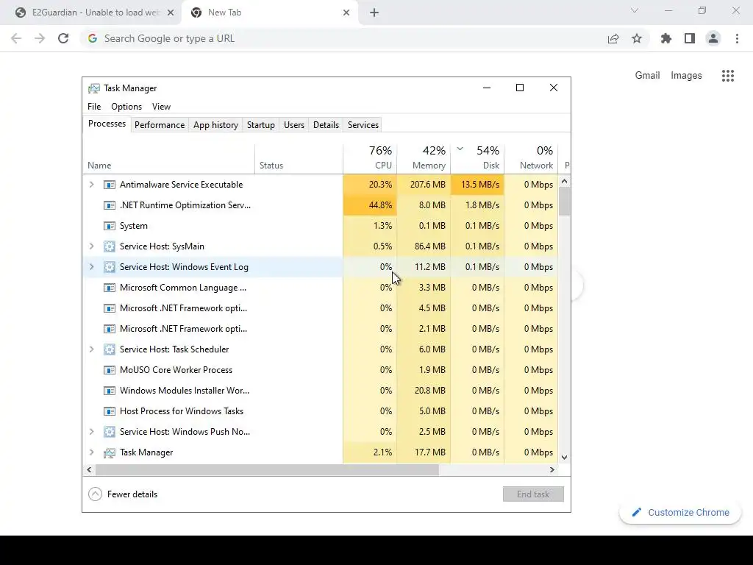753x565 pixels.
Task: Open Chrome profile avatar
Action: [x=713, y=38]
